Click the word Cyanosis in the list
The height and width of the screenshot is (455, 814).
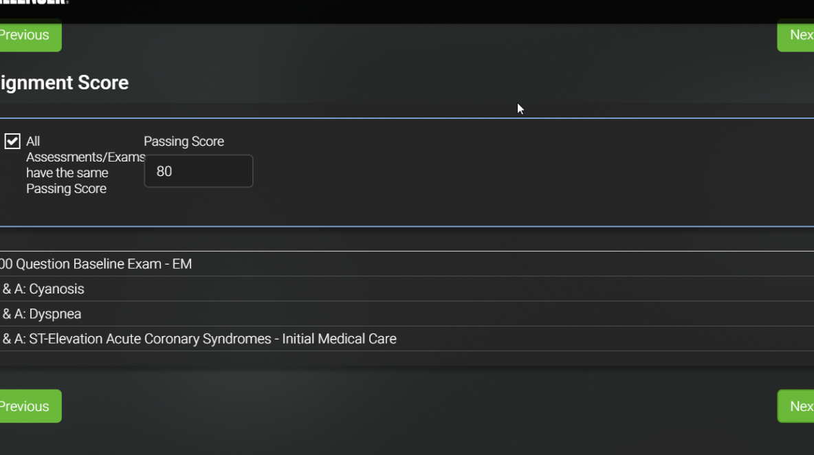tap(56, 289)
